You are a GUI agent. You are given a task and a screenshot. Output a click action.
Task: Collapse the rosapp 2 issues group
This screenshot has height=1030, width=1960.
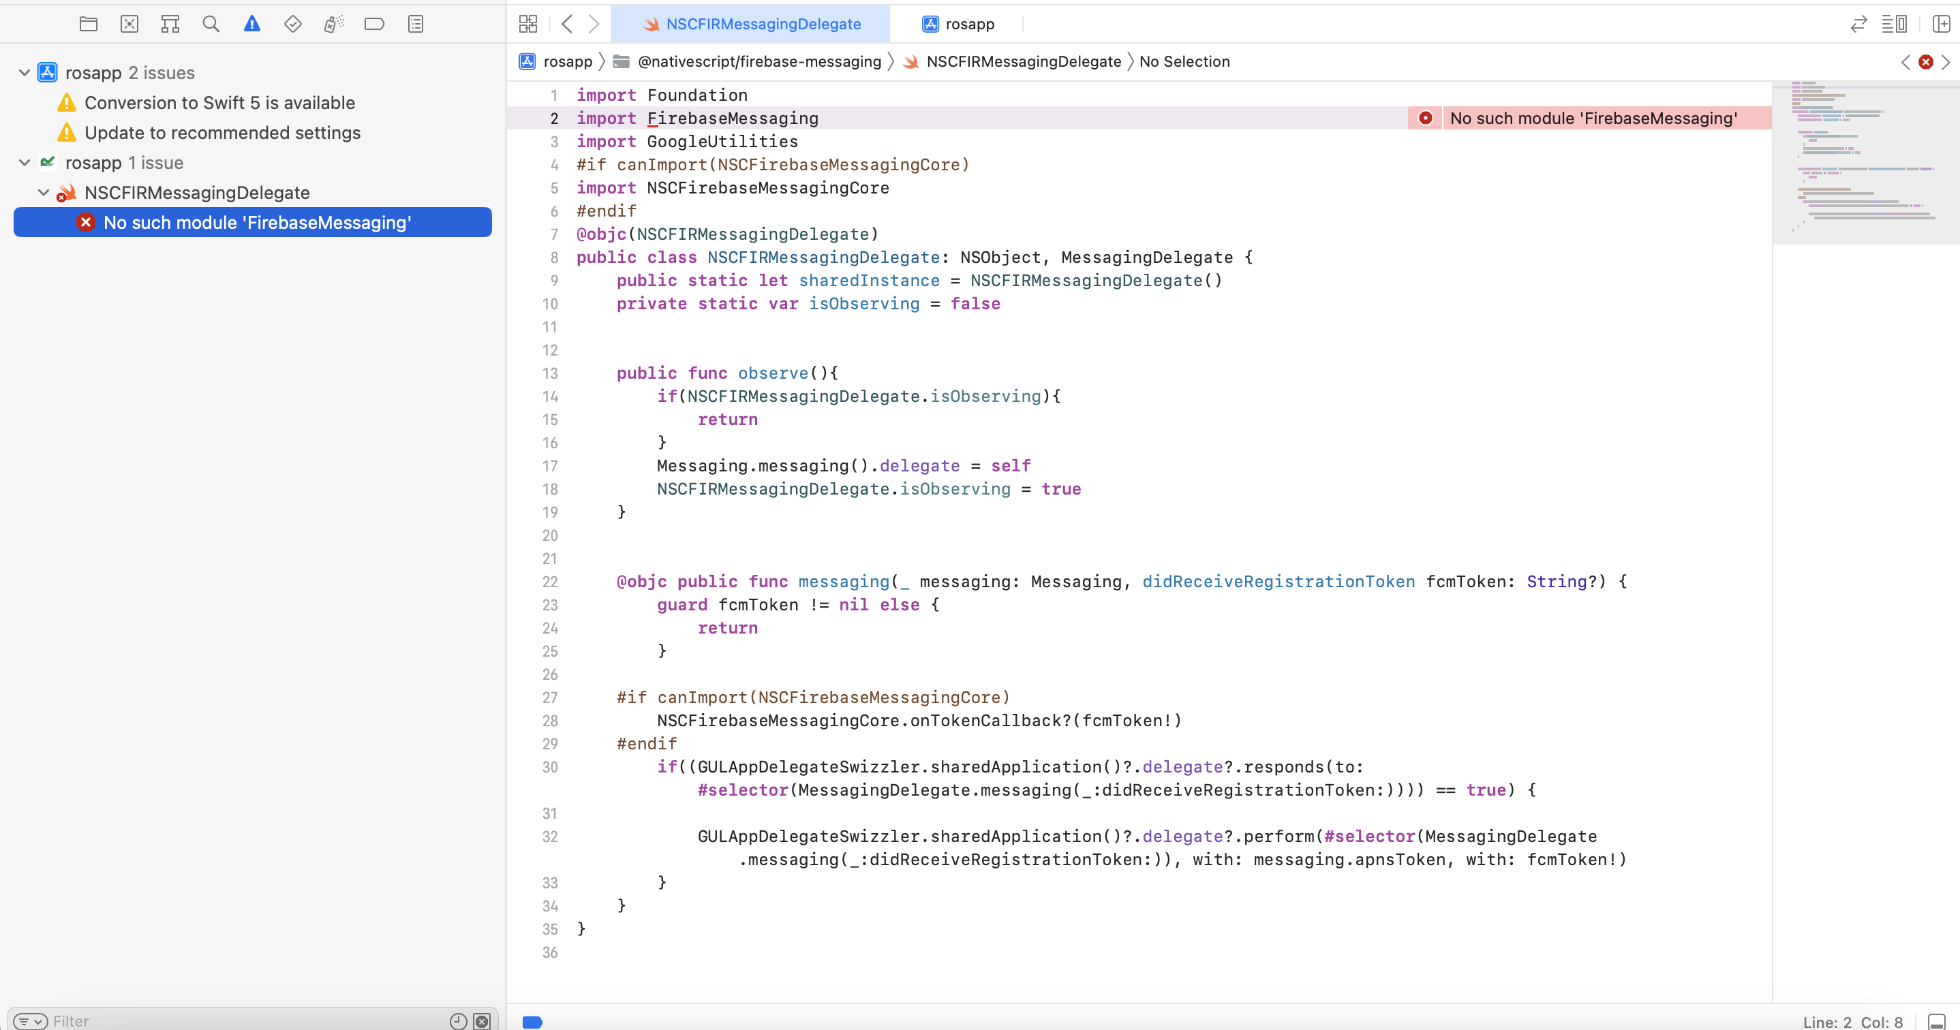[24, 72]
